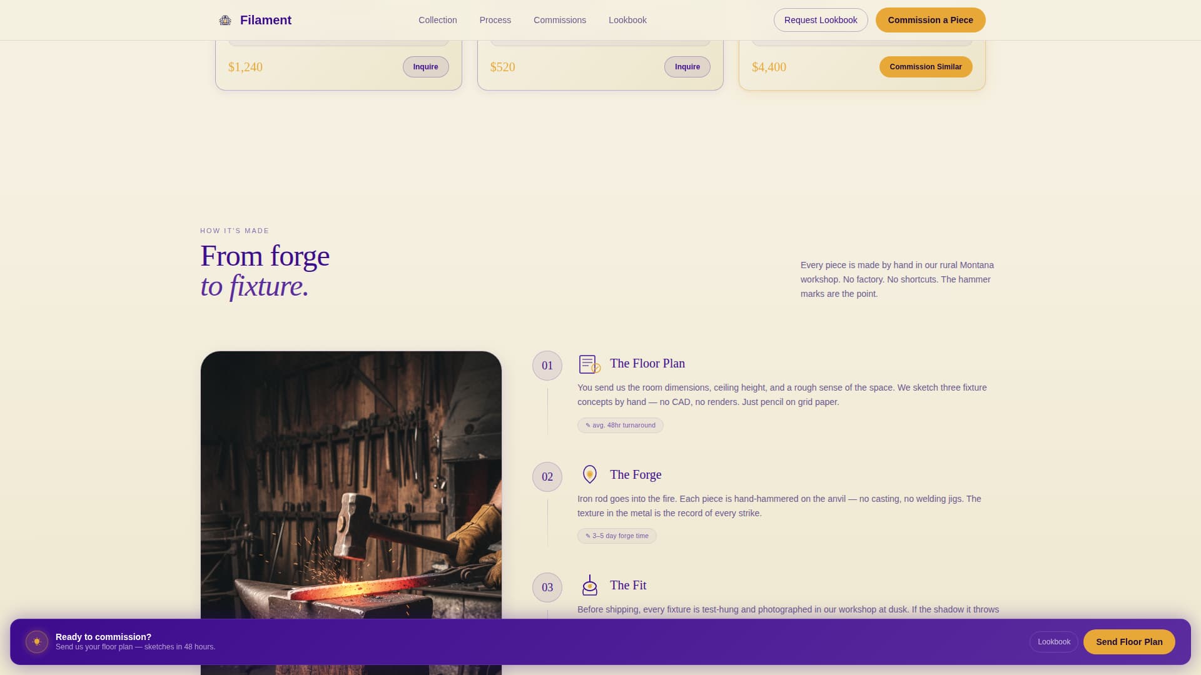Click 'From forge to fixture.' headline

[265, 271]
